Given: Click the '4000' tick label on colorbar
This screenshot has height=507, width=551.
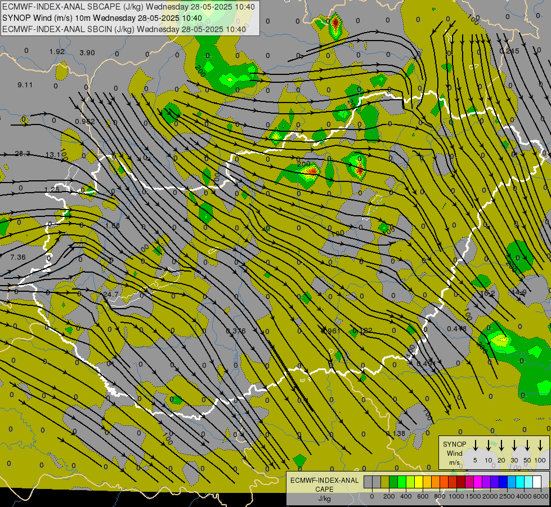Looking at the screenshot, I should click(x=524, y=496).
